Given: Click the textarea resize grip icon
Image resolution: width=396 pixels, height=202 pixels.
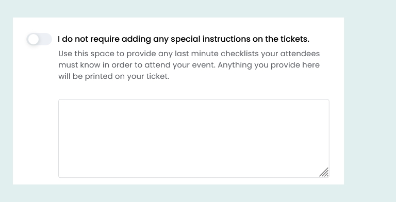Looking at the screenshot, I should 324,172.
